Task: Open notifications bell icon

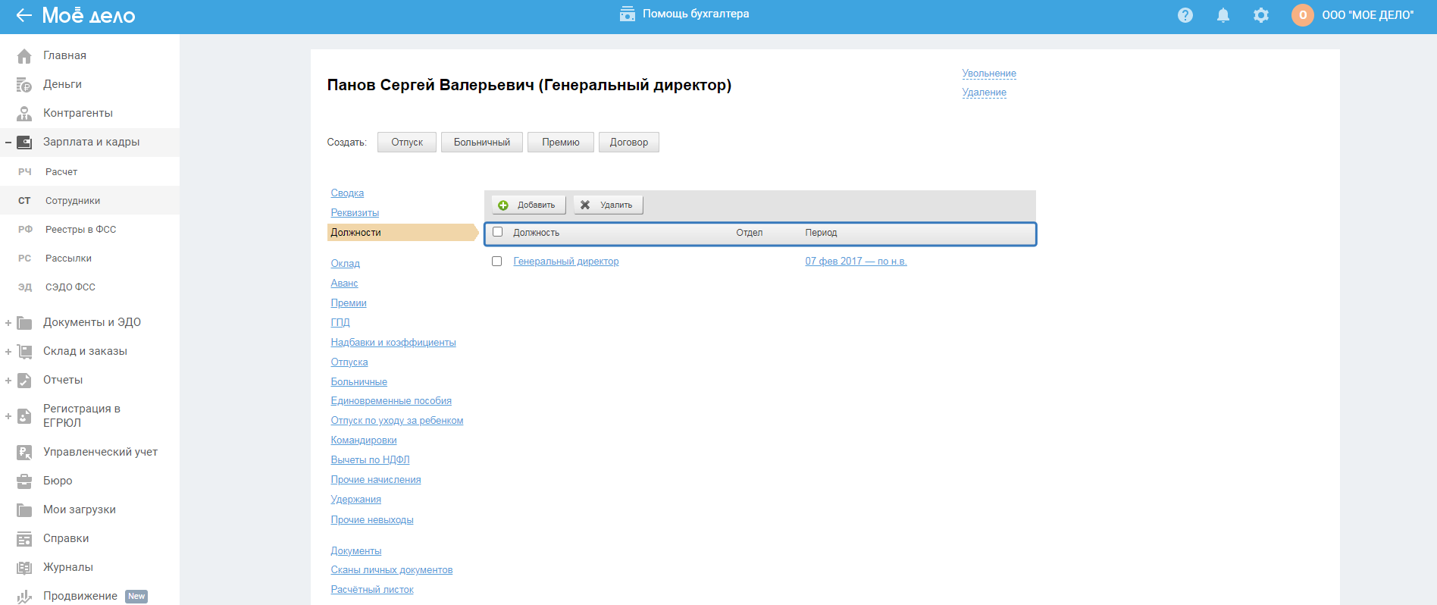Action: pyautogui.click(x=1223, y=15)
